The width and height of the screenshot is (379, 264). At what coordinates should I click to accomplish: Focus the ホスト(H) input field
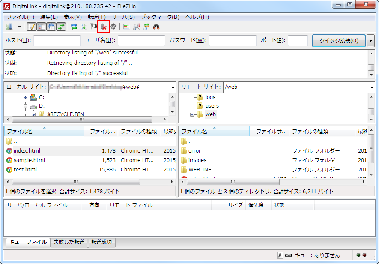coord(57,40)
